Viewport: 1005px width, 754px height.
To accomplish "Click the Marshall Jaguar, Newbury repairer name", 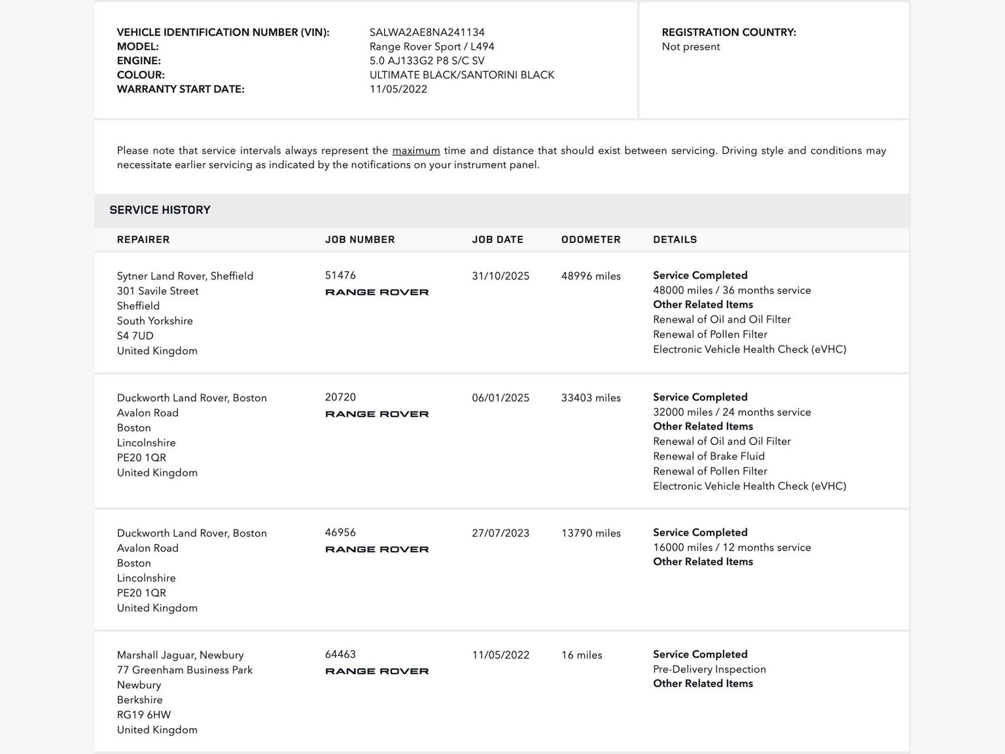I will 181,655.
